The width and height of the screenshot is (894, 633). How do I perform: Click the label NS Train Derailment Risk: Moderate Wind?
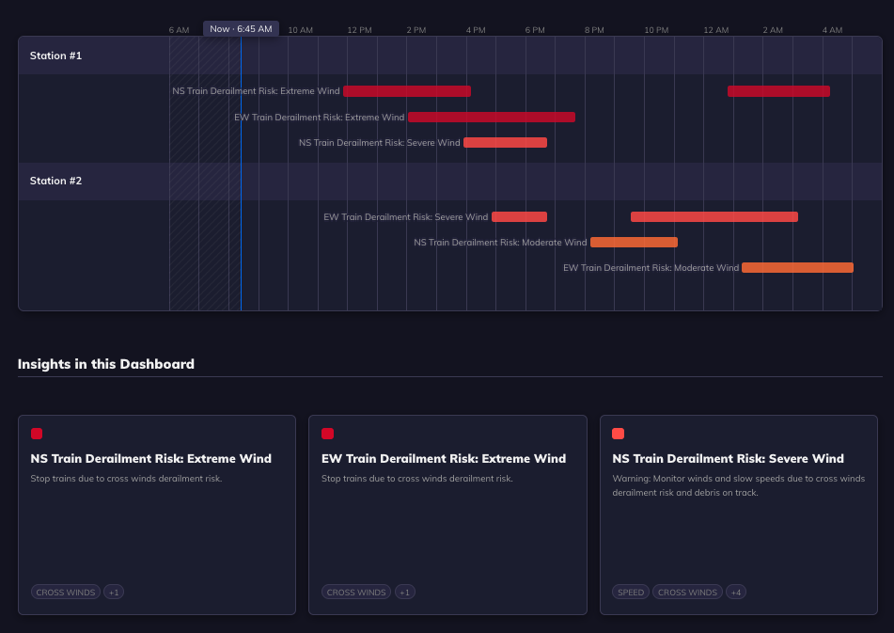pyautogui.click(x=501, y=243)
